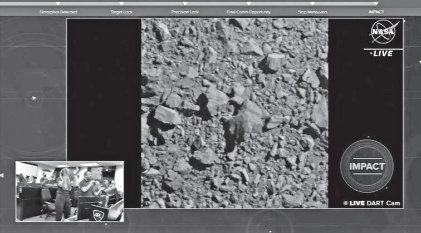The height and width of the screenshot is (233, 421).
Task: Select the Target Lock label
Action: coord(121,12)
